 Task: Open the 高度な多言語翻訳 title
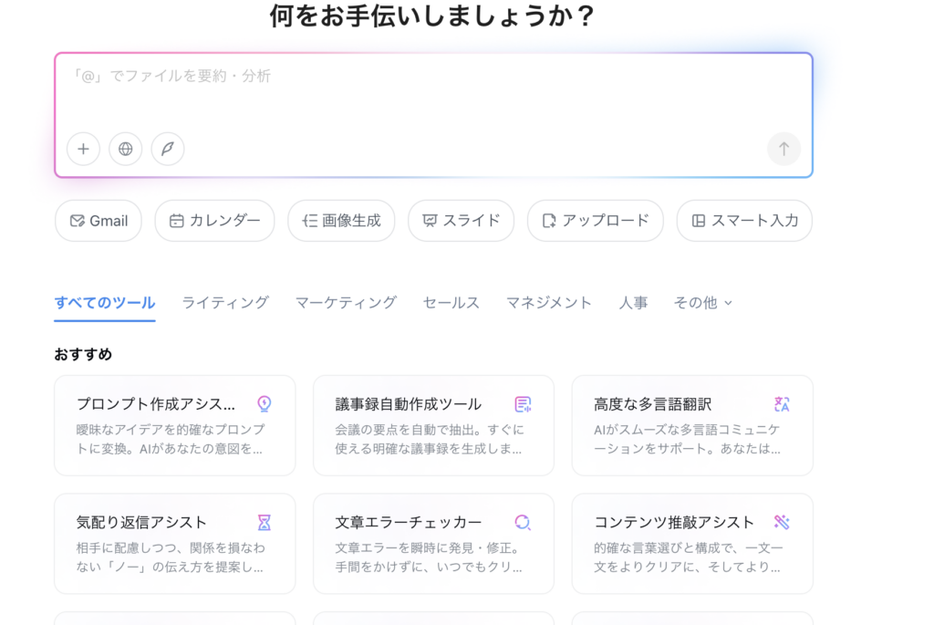coord(652,404)
